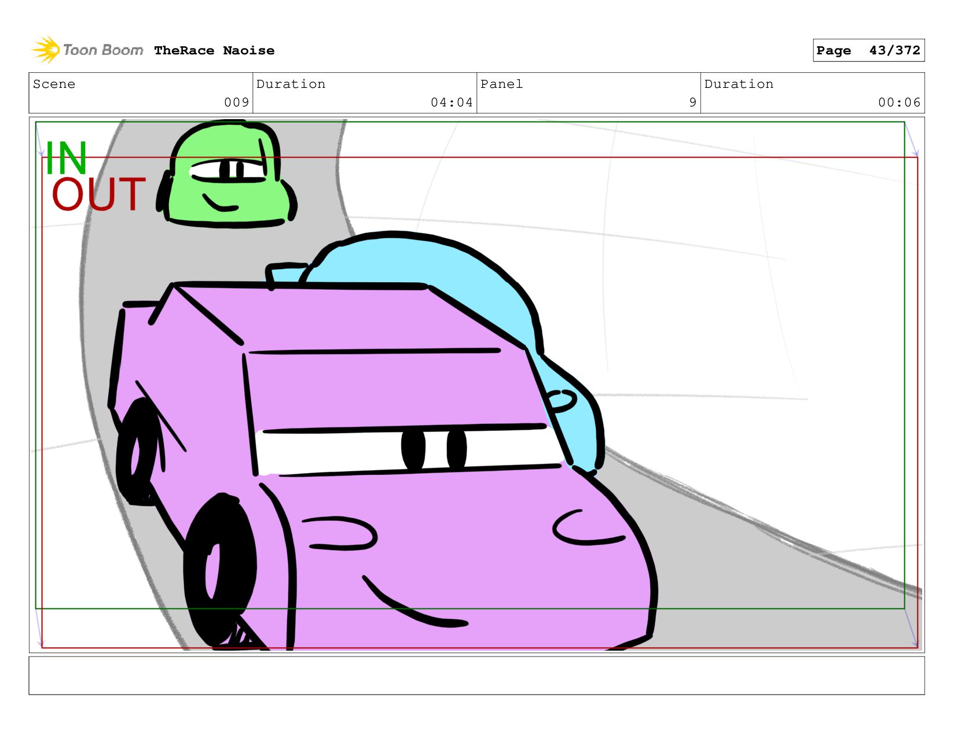Click the green 'IN' camera label
The width and height of the screenshot is (954, 738).
(x=67, y=158)
